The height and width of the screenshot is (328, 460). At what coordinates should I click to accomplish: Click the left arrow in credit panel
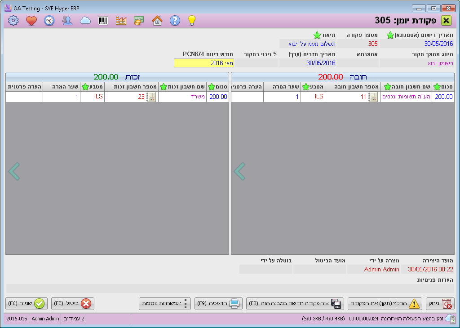(x=14, y=171)
